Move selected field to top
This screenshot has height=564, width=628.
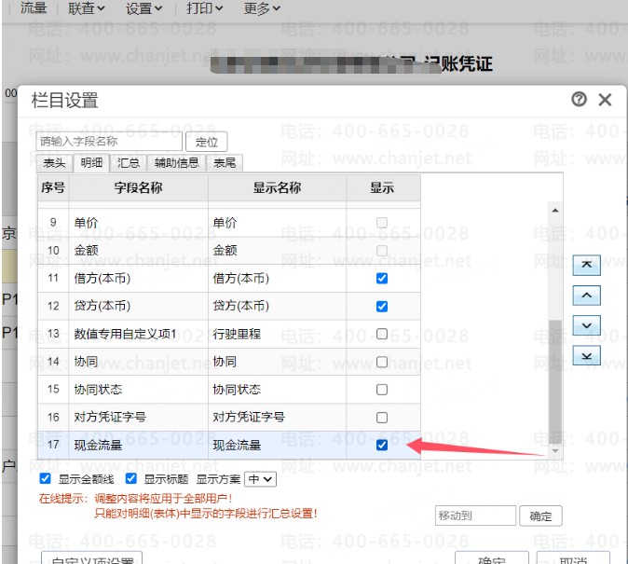coord(586,265)
